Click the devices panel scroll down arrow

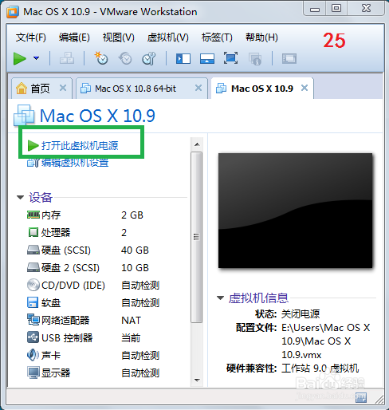(x=197, y=380)
